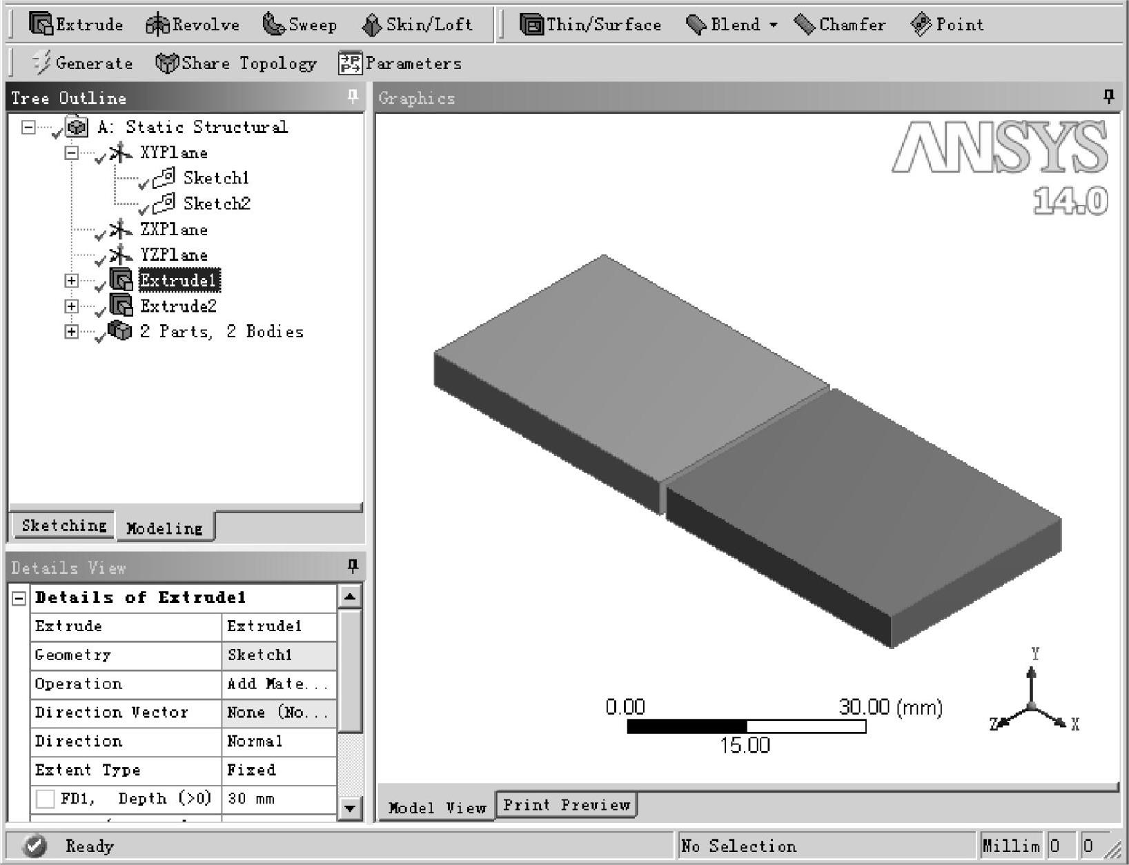Click the No Selection status field

827,846
